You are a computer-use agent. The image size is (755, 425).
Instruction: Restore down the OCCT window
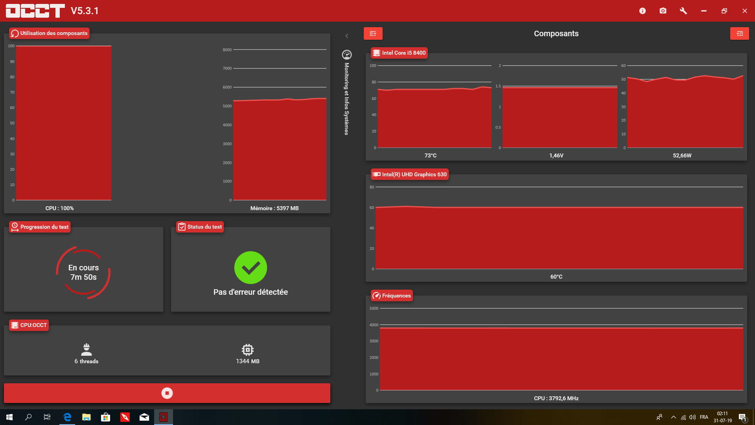(724, 11)
